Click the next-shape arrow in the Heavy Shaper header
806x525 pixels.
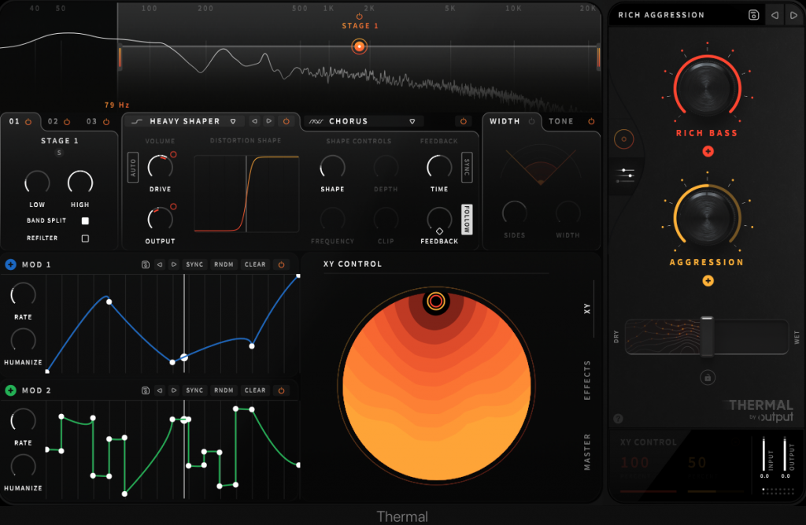(269, 121)
